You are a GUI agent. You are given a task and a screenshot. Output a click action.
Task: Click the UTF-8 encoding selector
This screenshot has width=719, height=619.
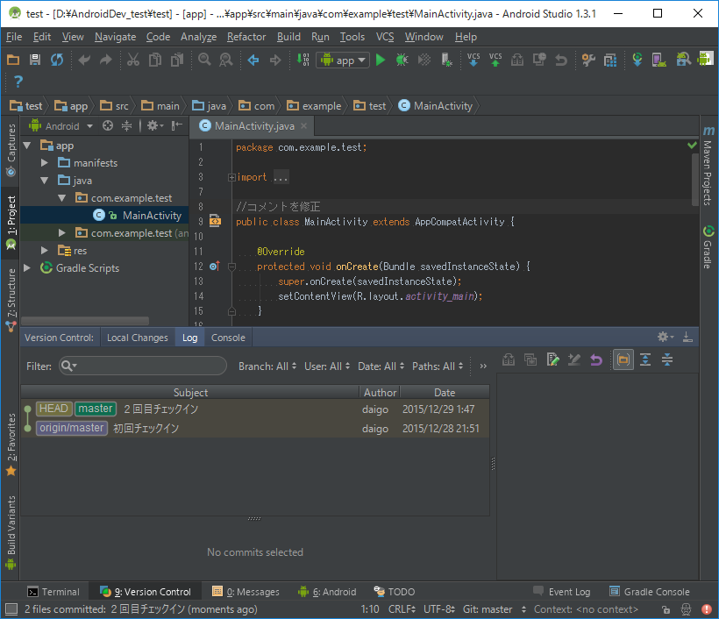(438, 609)
